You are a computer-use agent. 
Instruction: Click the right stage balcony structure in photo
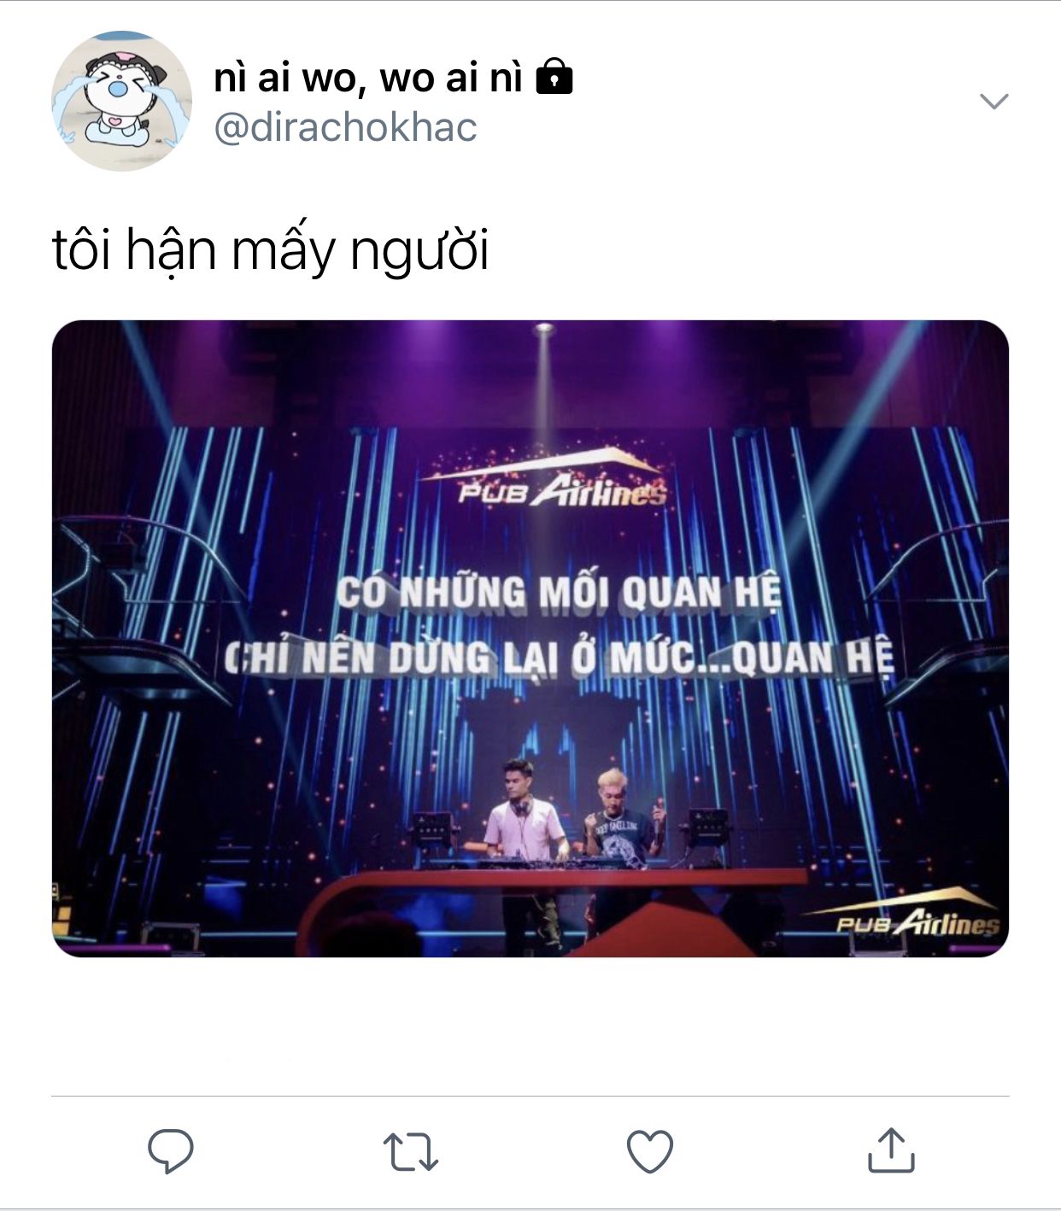940,615
